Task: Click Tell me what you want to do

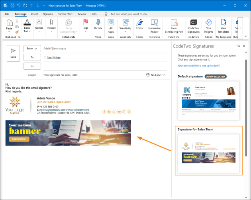Action: [129, 14]
